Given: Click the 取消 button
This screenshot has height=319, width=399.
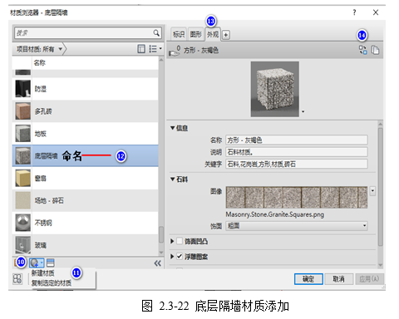Looking at the screenshot, I should point(338,279).
